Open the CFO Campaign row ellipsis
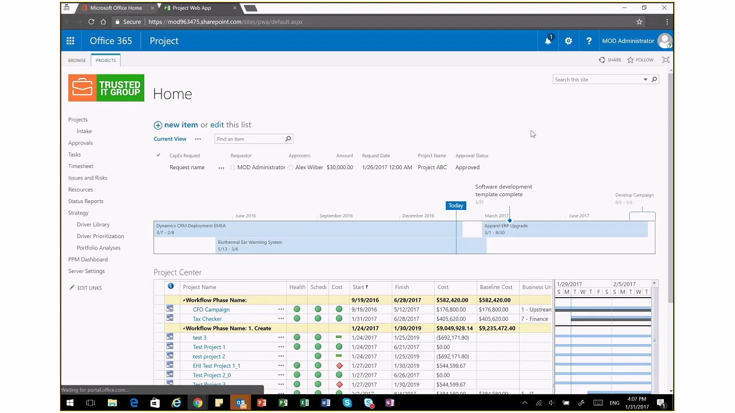The width and height of the screenshot is (735, 413). click(x=281, y=309)
